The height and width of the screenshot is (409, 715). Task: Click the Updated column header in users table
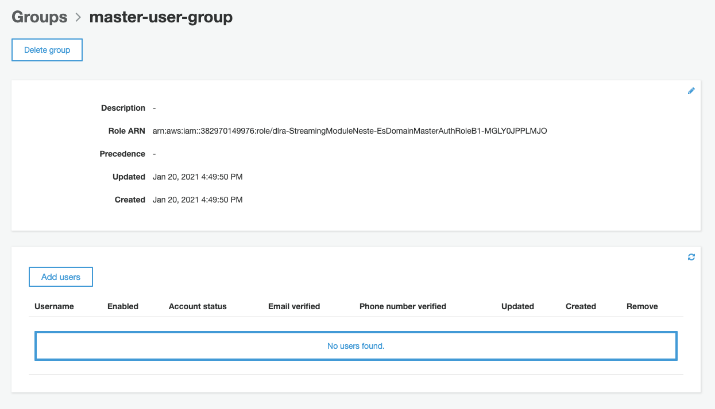[517, 306]
